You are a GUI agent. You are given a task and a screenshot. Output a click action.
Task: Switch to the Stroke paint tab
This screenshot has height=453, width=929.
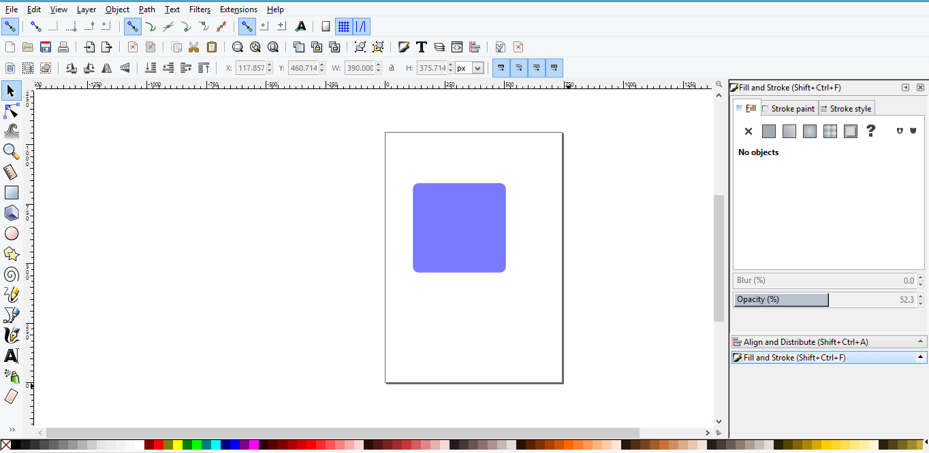point(788,108)
